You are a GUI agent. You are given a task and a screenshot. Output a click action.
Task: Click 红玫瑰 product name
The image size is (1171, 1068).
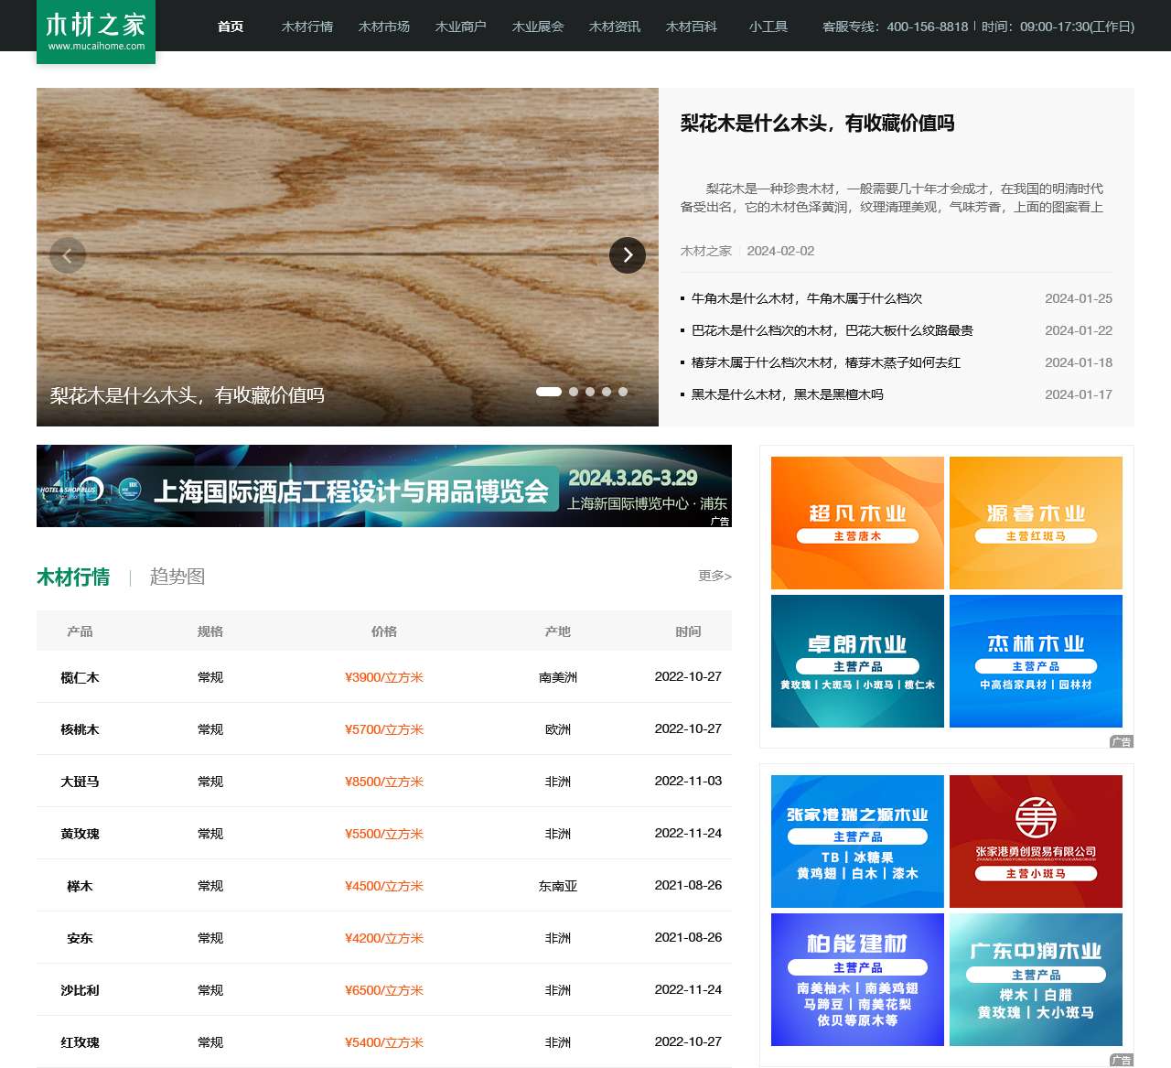pyautogui.click(x=80, y=1042)
